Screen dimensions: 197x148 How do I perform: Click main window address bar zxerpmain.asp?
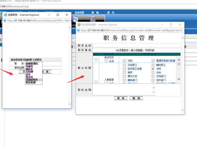14,7
